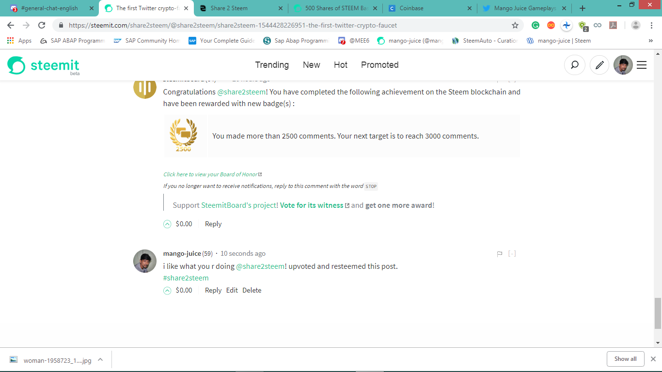Collapse the mango-juice comment with [-]
Screen dimensions: 662x372
(x=512, y=253)
